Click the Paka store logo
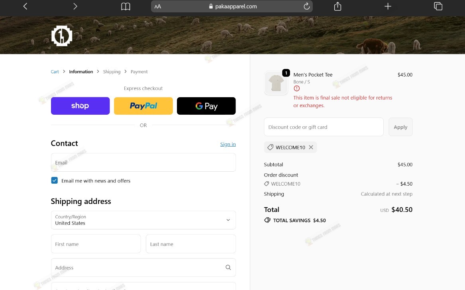The width and height of the screenshot is (465, 290). click(x=62, y=36)
